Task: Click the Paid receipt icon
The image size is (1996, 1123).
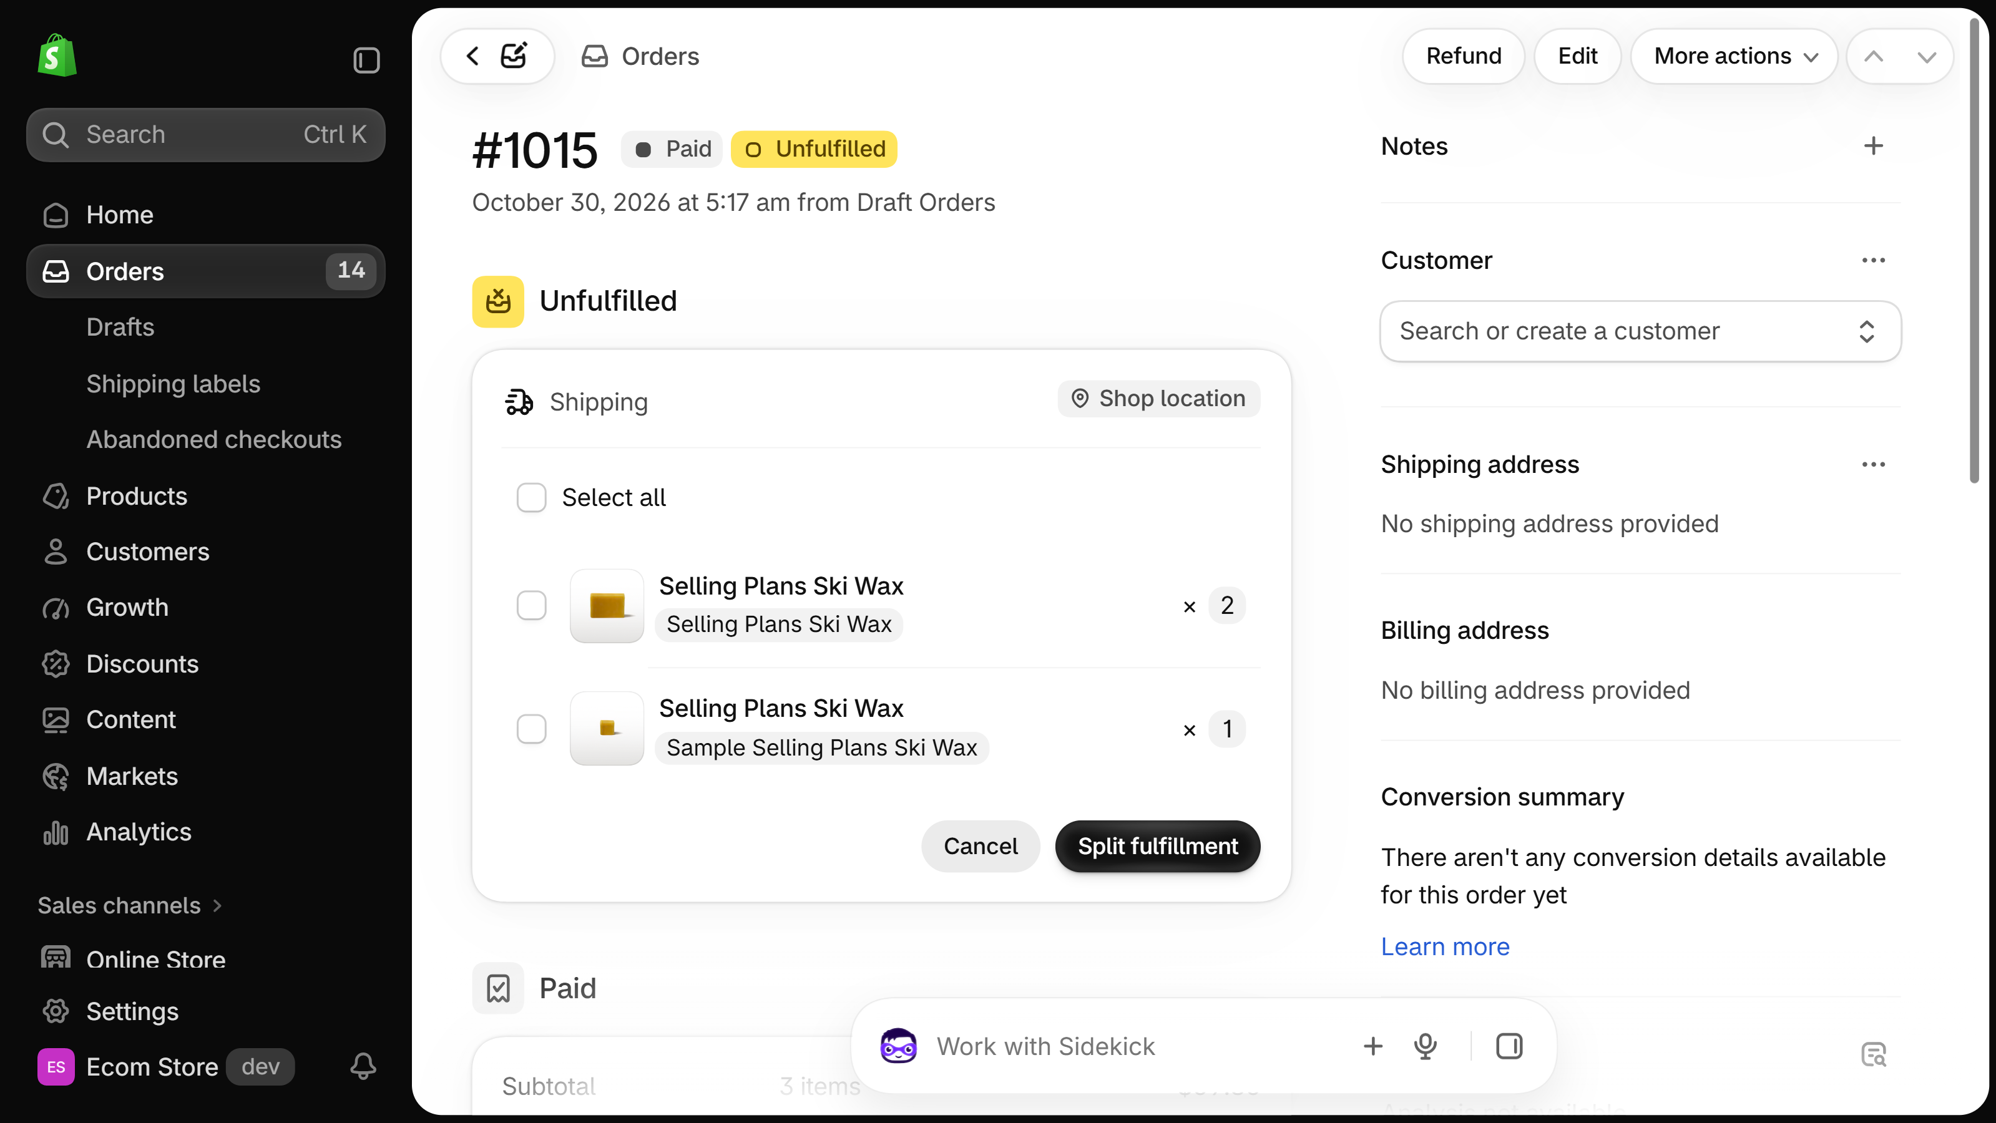Action: tap(498, 988)
